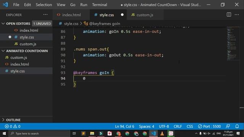Image resolution: width=244 pixels, height=137 pixels.
Task: Click line number 92 in the gutter
Action: pos(63,67)
